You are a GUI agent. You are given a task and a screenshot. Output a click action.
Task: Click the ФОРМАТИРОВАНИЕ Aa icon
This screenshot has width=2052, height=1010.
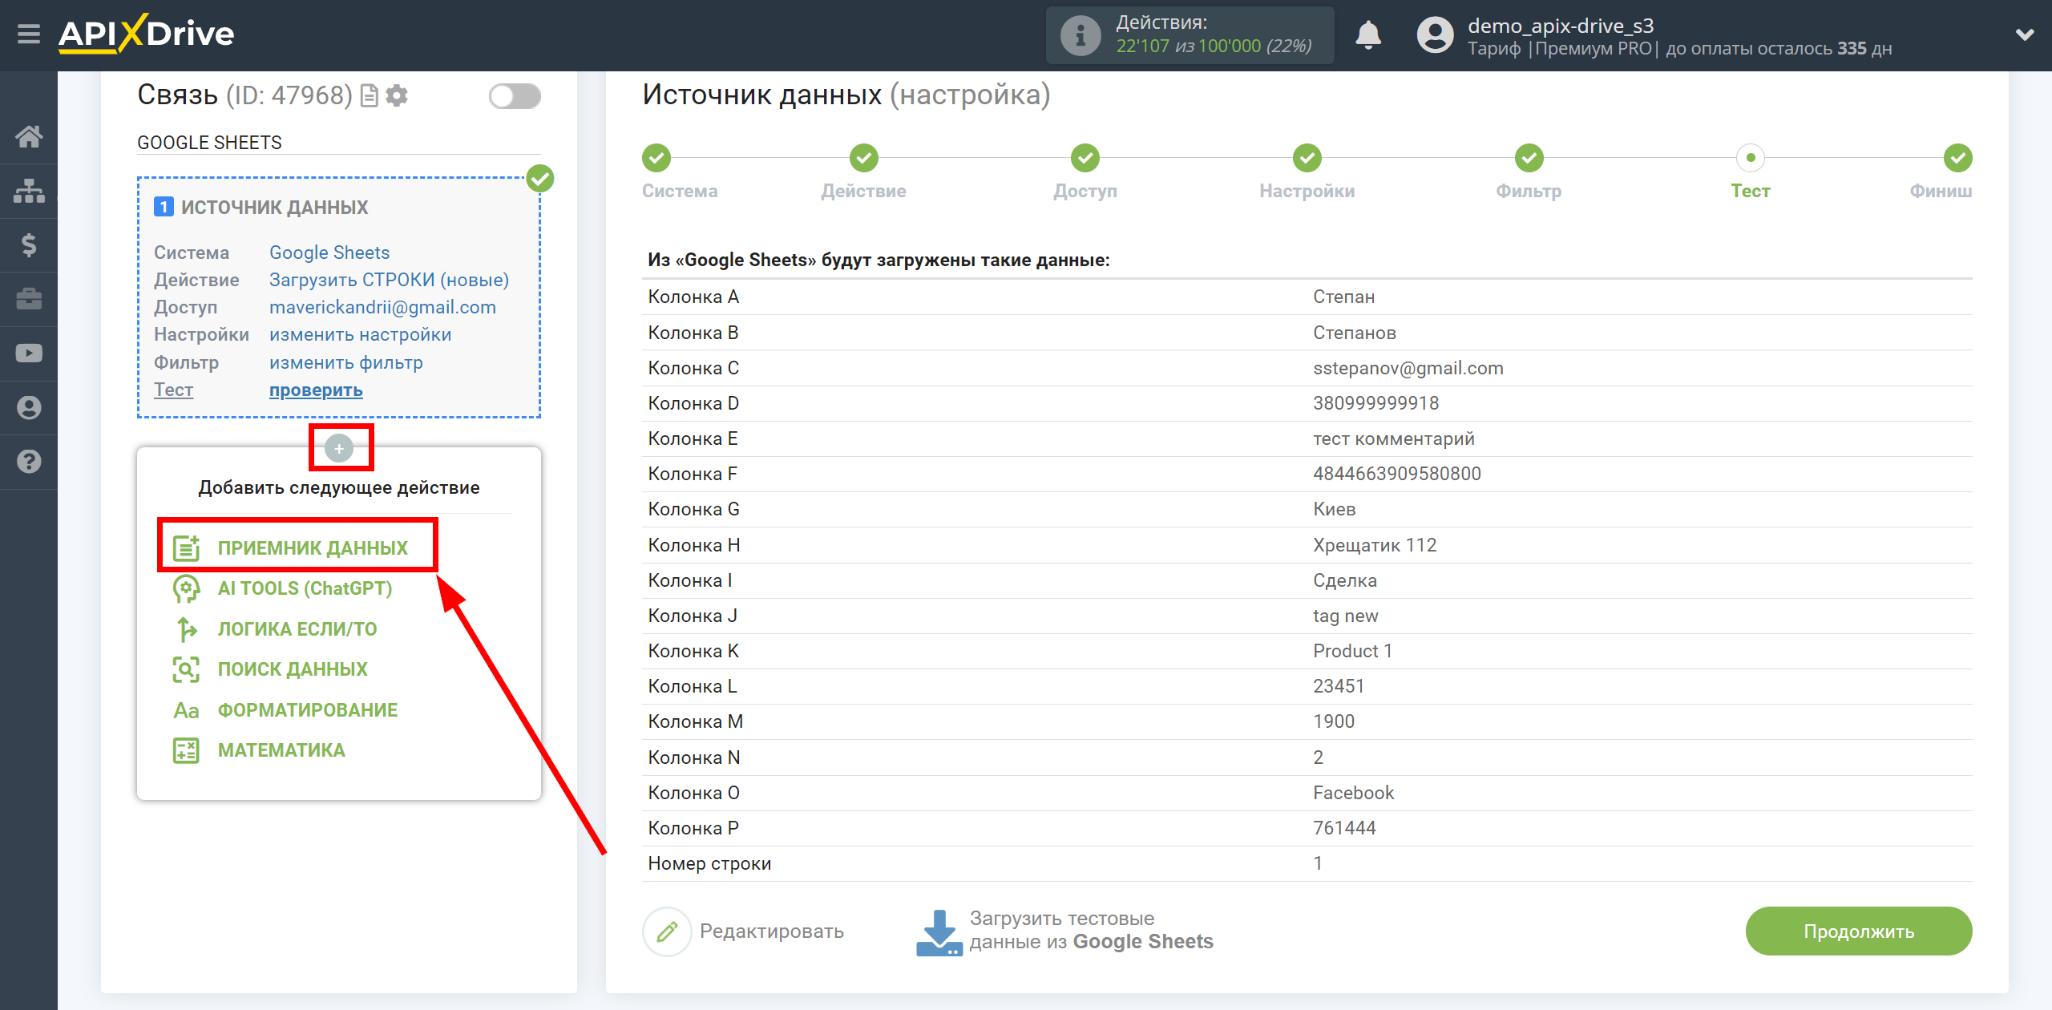(x=186, y=710)
